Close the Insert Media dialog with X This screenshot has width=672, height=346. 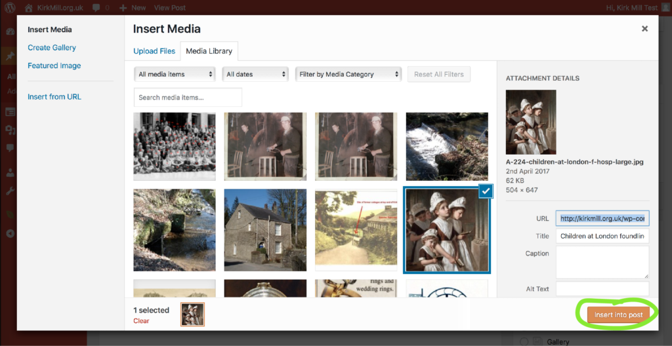point(644,29)
